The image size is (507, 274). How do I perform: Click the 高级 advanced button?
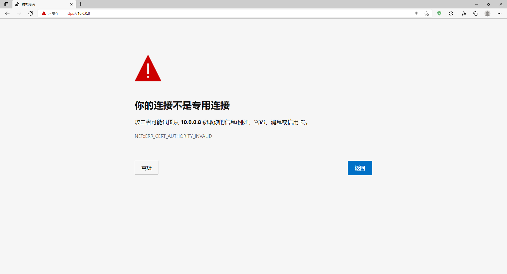point(147,168)
